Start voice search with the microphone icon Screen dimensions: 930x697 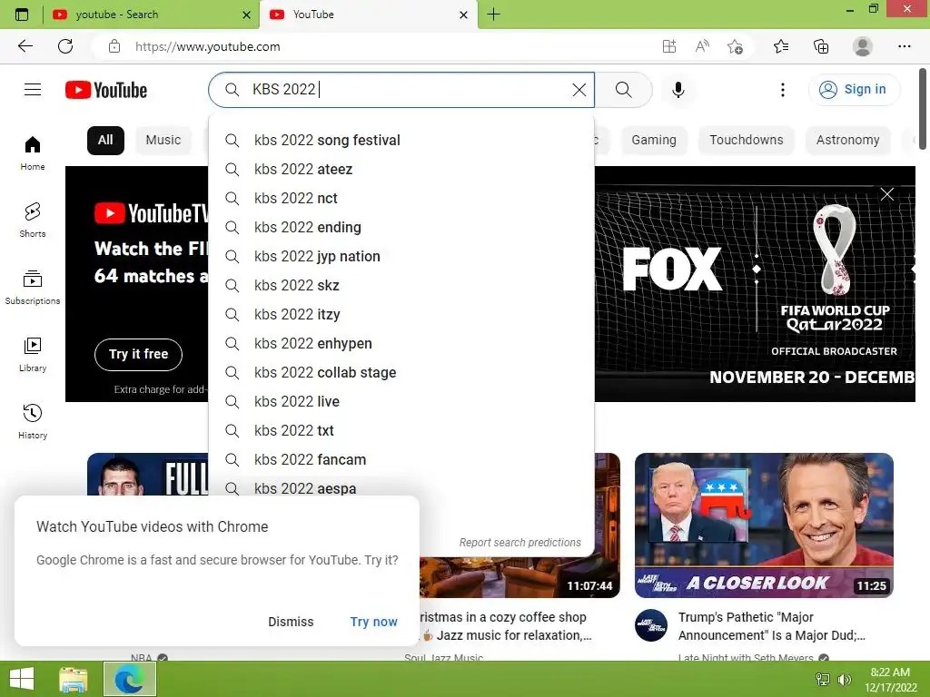coord(678,90)
